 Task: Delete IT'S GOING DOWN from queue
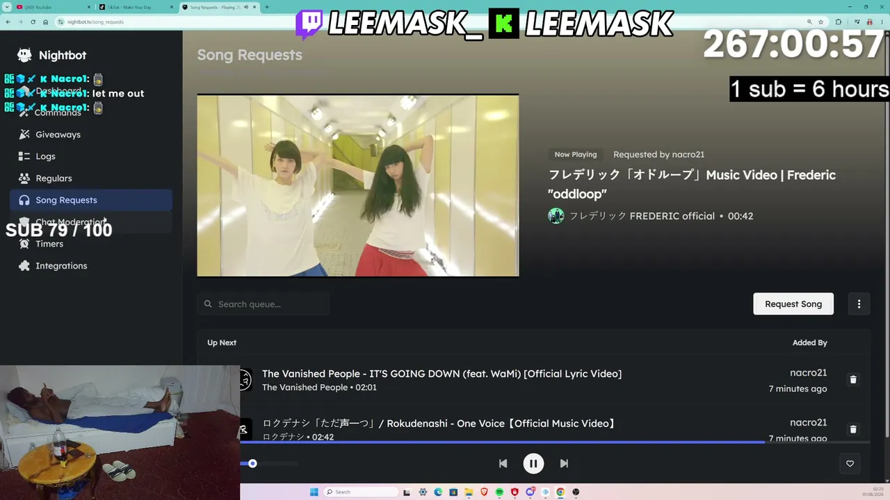click(x=853, y=379)
